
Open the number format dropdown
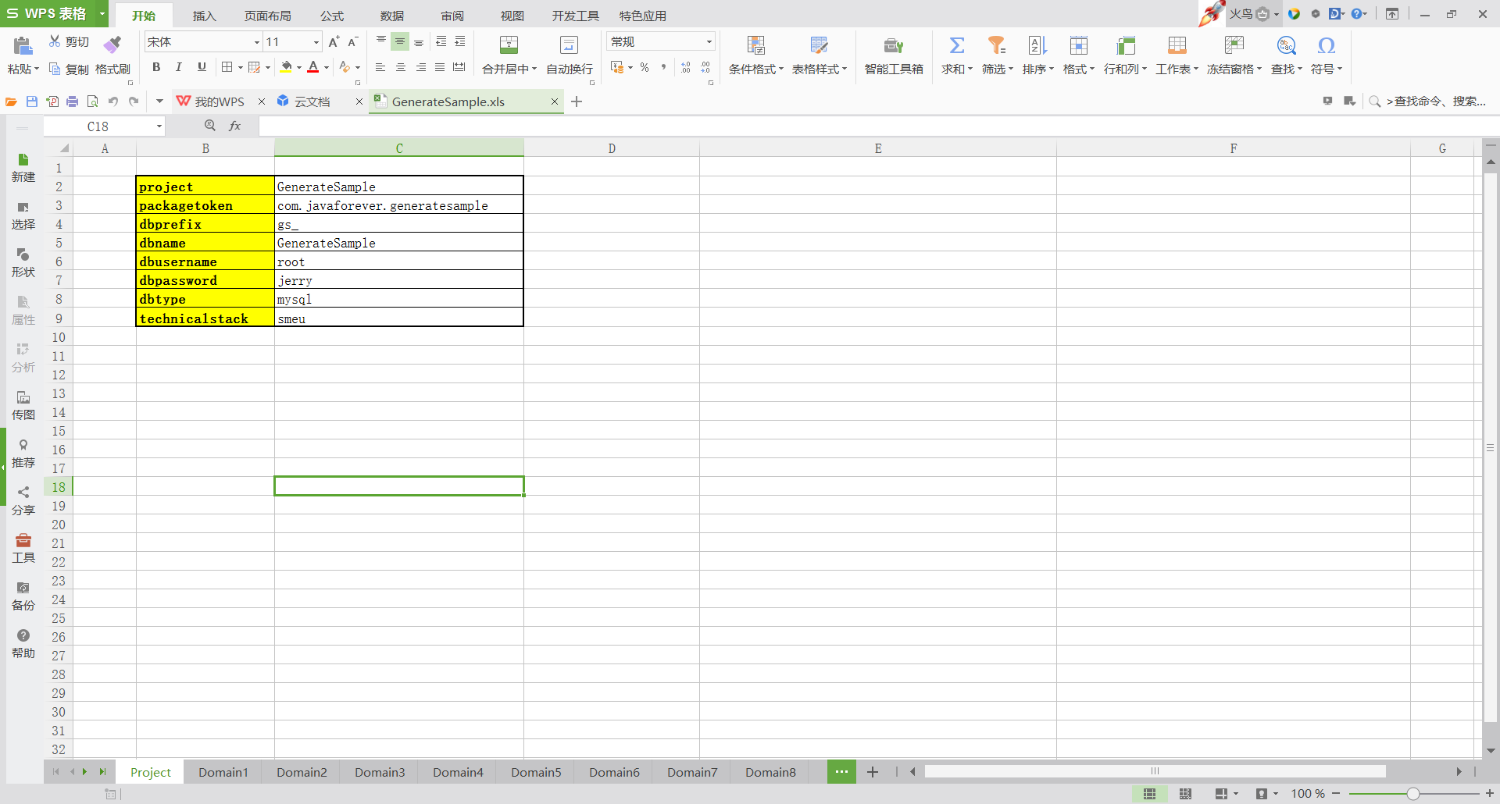709,42
